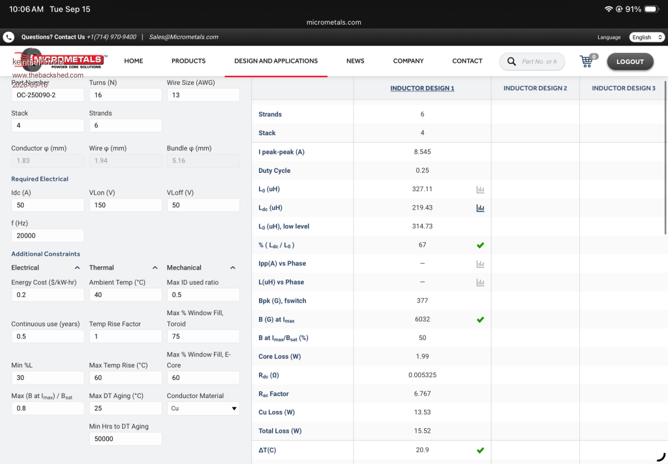Click the search magnifier icon
Screen dimensions: 668x464
(511, 61)
